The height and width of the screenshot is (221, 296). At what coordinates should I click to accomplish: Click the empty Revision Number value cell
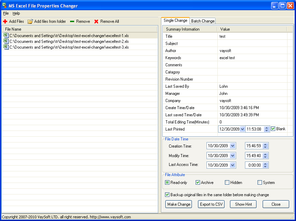(x=252, y=79)
